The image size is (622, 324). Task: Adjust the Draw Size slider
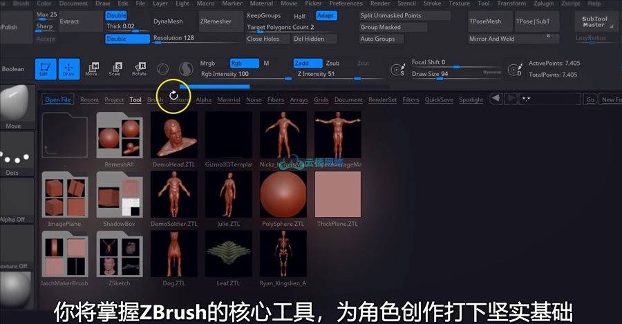click(455, 74)
